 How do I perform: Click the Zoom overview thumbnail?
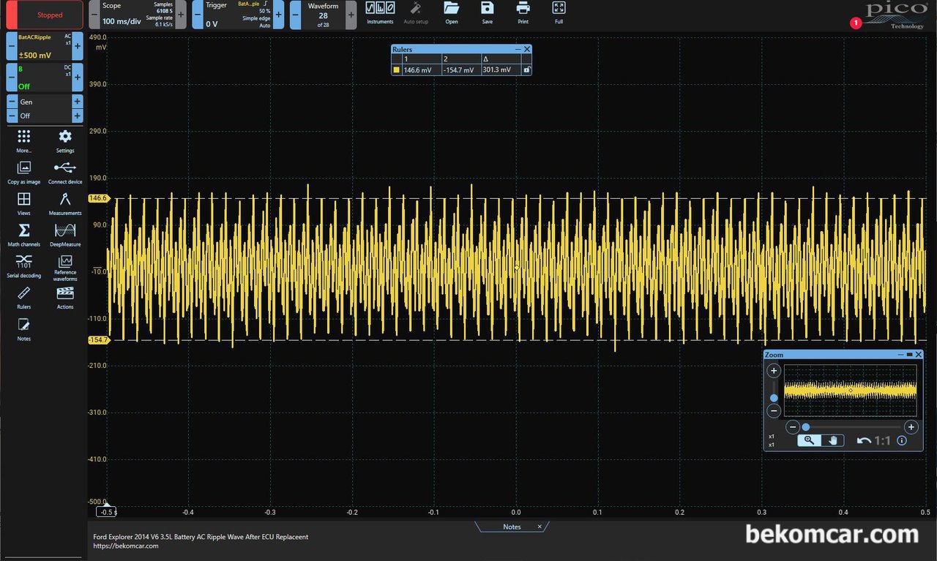point(850,391)
